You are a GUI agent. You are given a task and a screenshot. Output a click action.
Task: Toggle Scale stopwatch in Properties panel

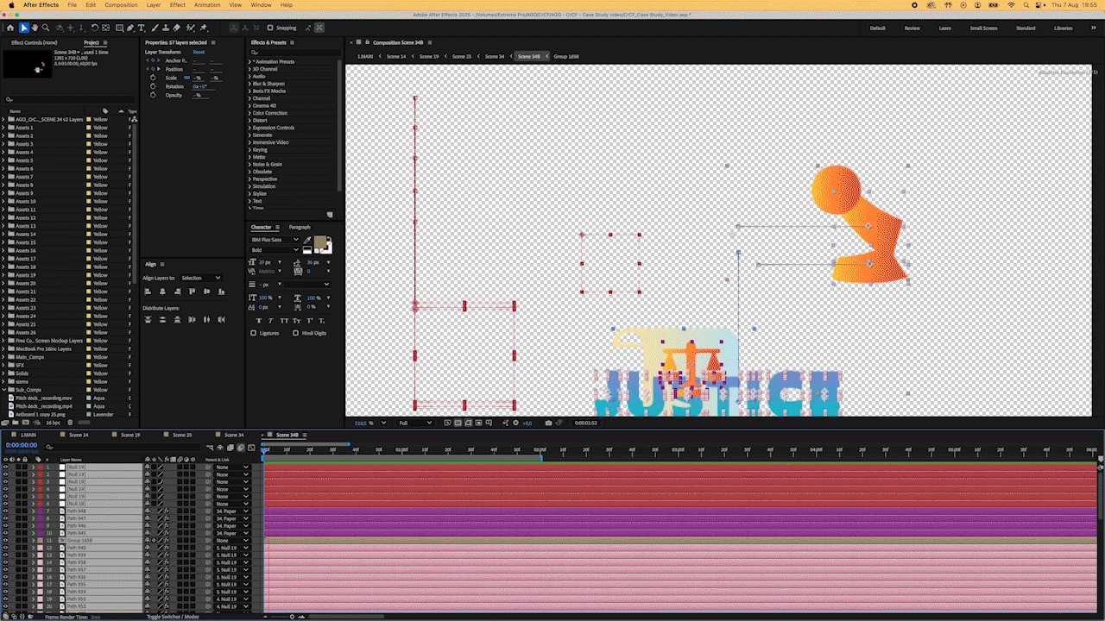click(153, 78)
